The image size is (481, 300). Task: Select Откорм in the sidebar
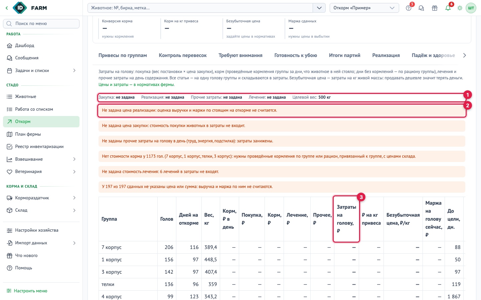41,122
